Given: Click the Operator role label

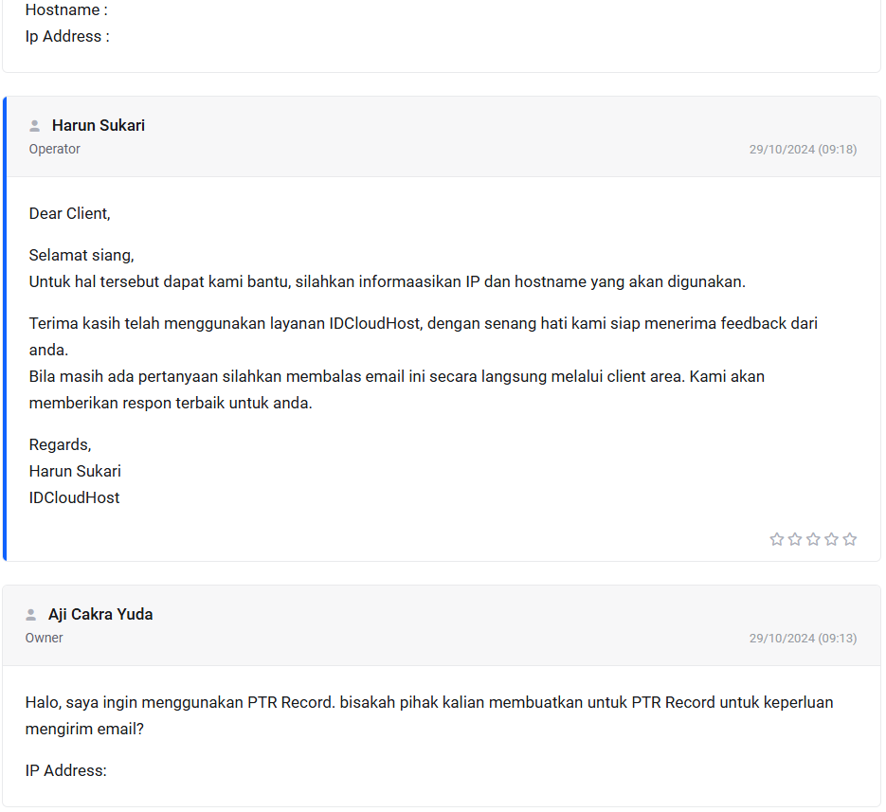Looking at the screenshot, I should pos(54,149).
